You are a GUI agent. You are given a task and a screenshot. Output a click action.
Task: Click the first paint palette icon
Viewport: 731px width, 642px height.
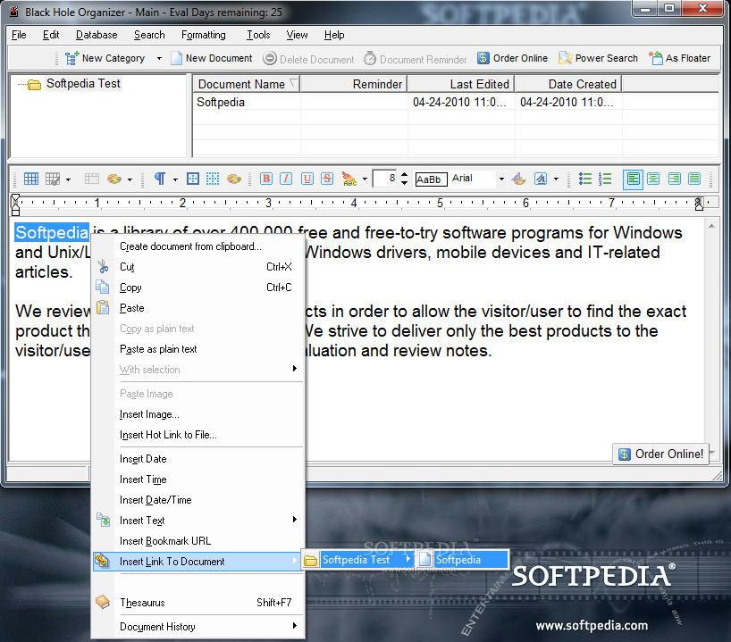pos(114,179)
